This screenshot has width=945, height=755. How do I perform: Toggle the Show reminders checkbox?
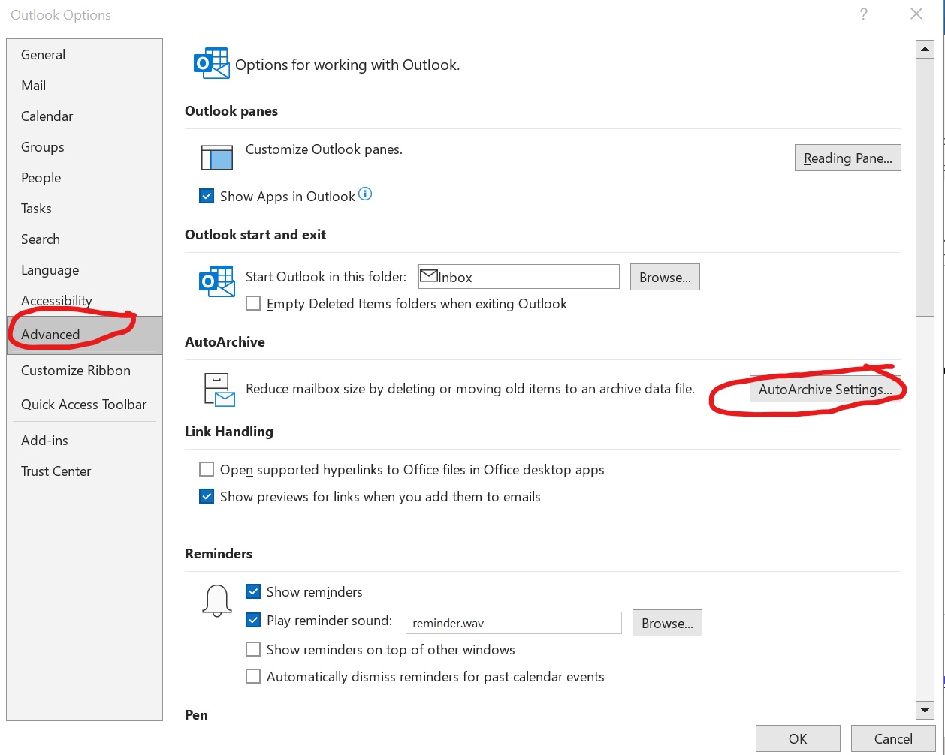[x=253, y=592]
